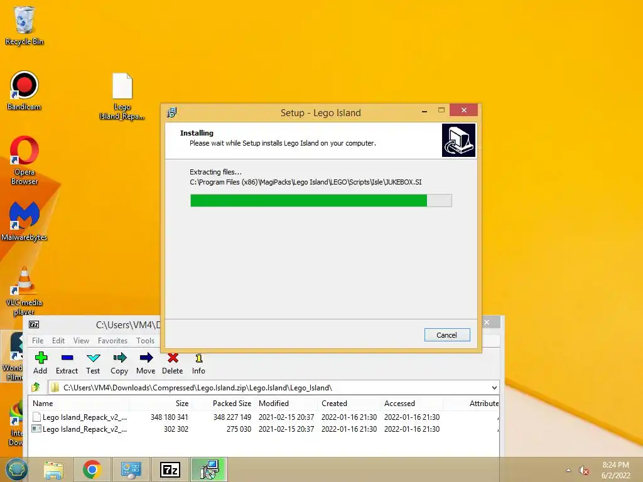Image resolution: width=643 pixels, height=482 pixels.
Task: Click the Setup installer taskbar icon
Action: click(x=209, y=469)
